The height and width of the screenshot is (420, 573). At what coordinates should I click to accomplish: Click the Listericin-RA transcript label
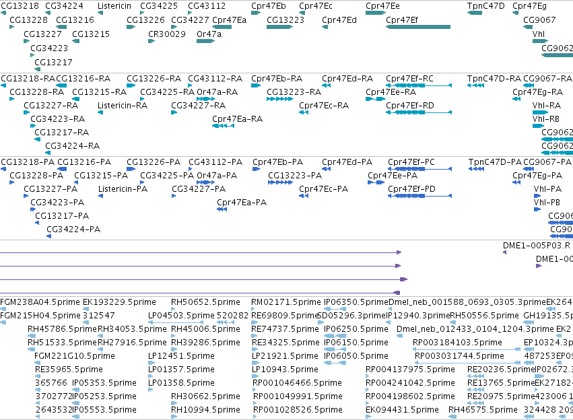(123, 106)
